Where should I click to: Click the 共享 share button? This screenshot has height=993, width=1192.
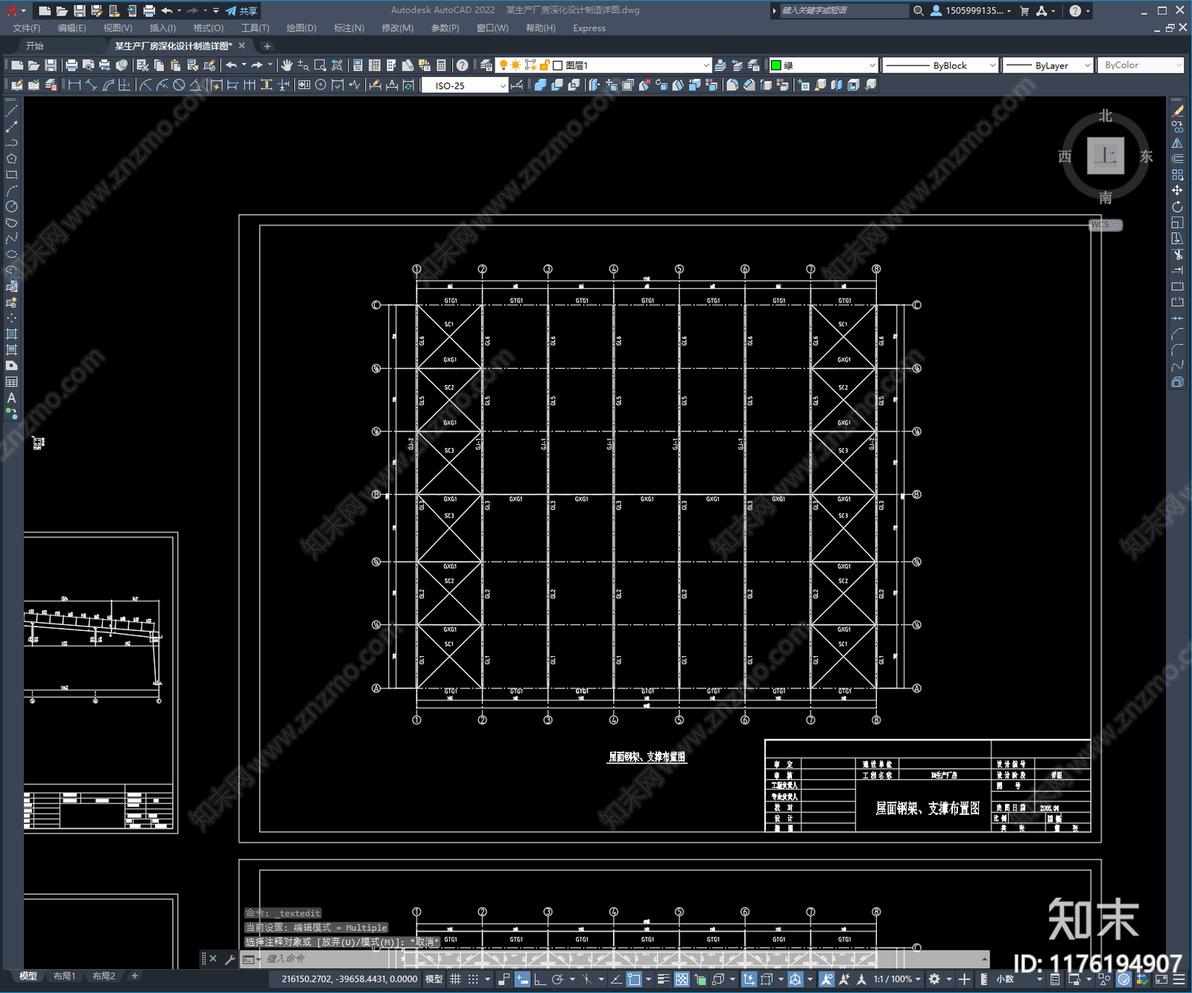[x=242, y=10]
